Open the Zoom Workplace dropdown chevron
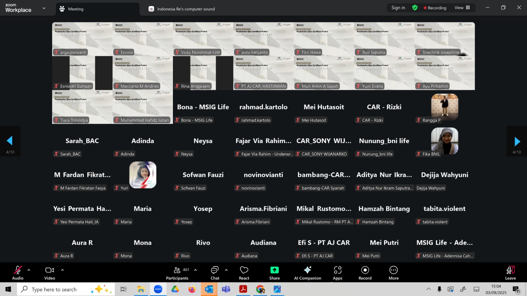The height and width of the screenshot is (296, 527). pos(44,8)
